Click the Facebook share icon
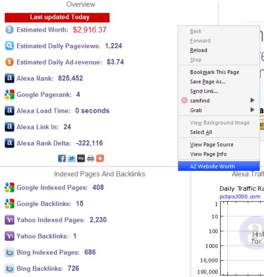 (x=62, y=159)
